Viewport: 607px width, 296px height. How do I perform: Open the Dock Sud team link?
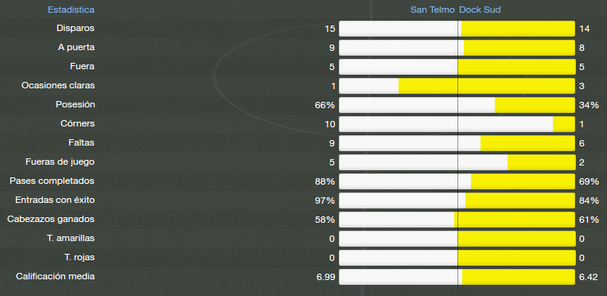(x=480, y=10)
